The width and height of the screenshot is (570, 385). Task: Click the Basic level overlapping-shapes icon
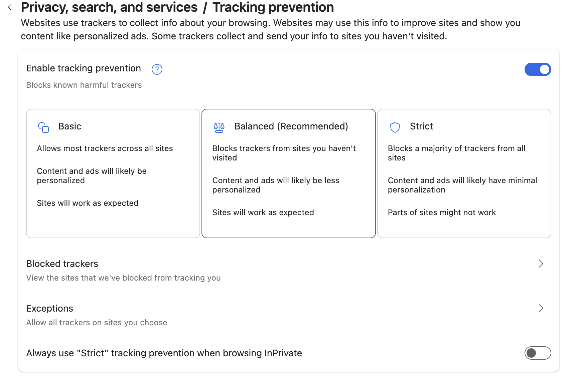[x=43, y=127]
